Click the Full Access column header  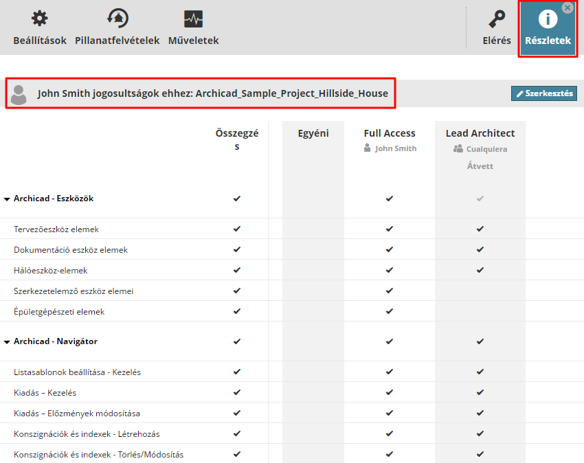coord(390,133)
